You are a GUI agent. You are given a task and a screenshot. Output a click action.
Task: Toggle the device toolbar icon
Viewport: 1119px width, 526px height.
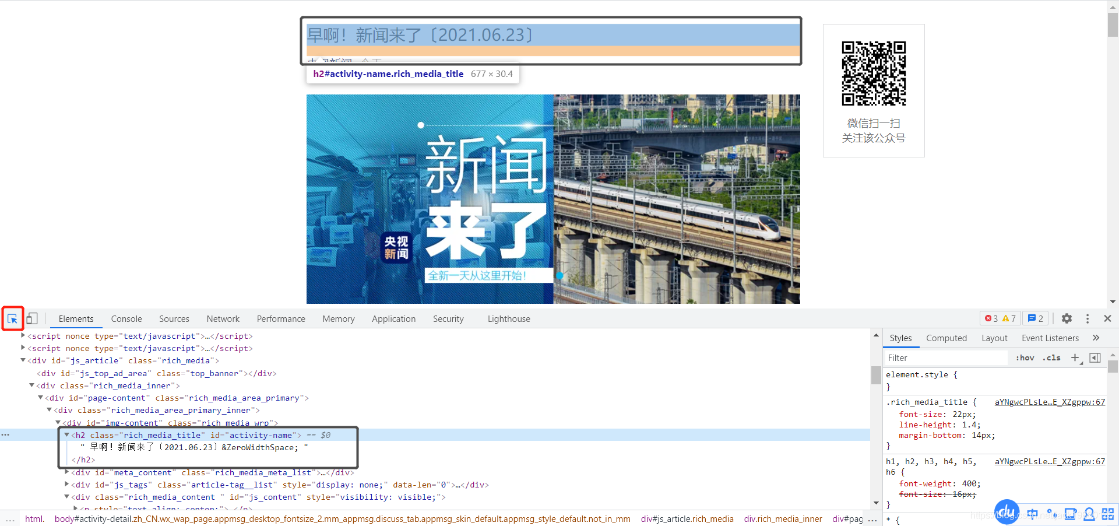[x=32, y=318]
